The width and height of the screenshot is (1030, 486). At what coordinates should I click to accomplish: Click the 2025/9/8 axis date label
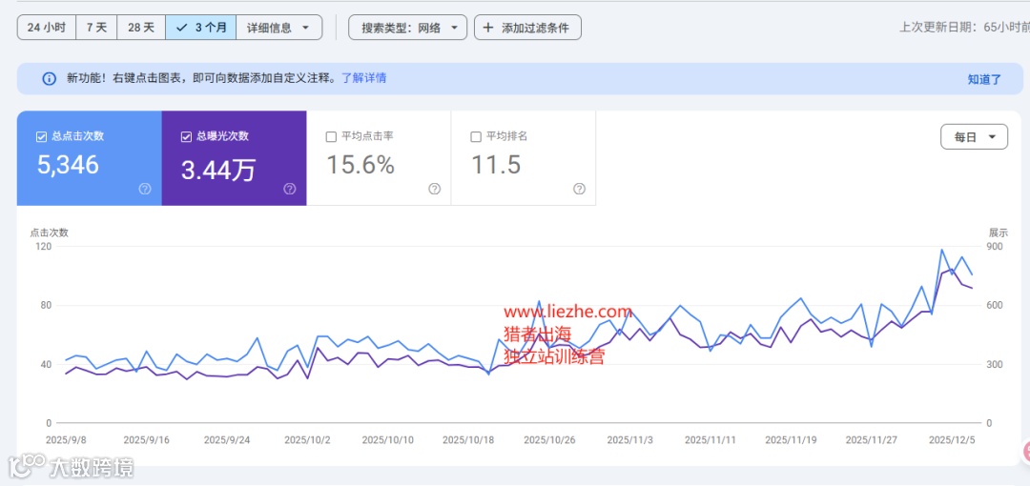pos(65,440)
